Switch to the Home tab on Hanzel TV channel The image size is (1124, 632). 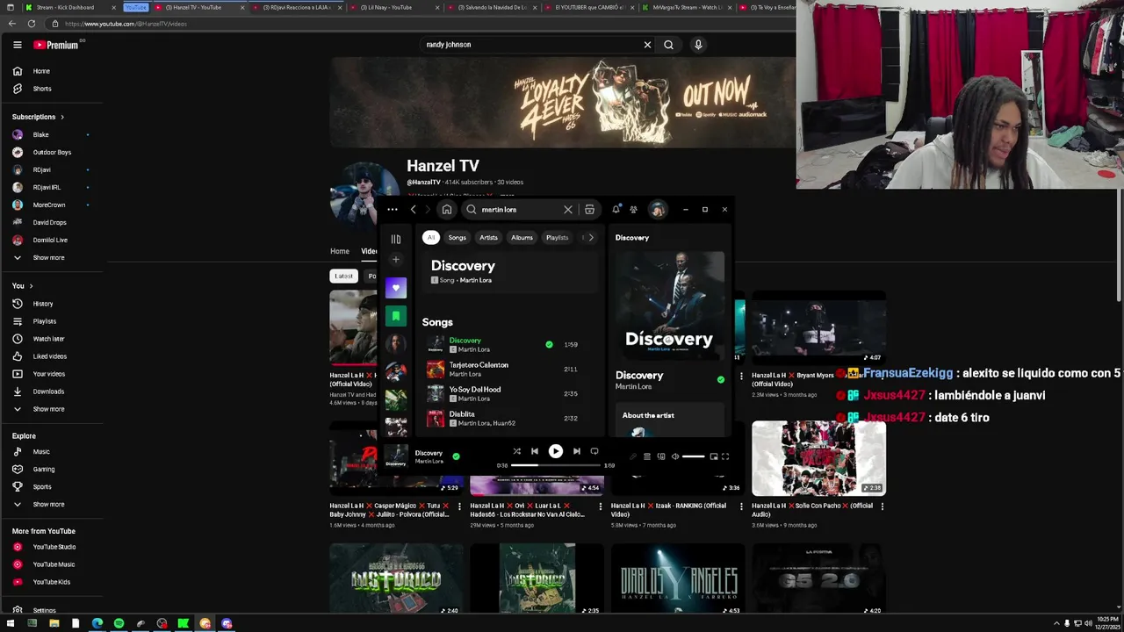[x=340, y=252]
